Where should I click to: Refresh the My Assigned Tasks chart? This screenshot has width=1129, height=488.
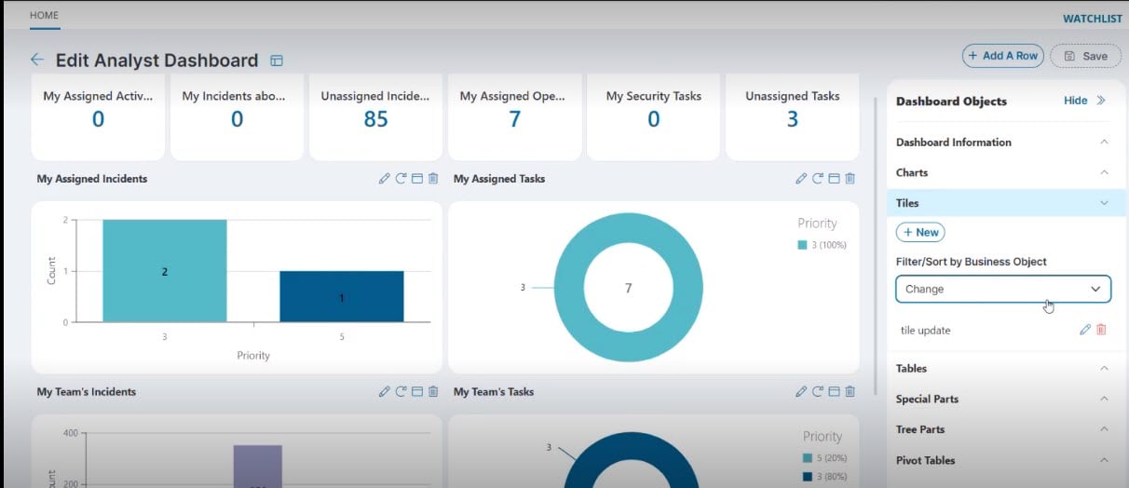pyautogui.click(x=817, y=179)
